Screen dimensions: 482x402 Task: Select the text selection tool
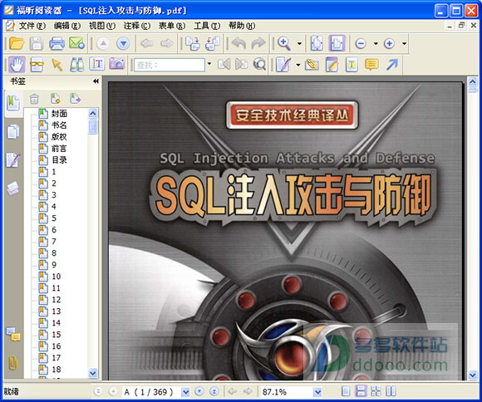97,64
